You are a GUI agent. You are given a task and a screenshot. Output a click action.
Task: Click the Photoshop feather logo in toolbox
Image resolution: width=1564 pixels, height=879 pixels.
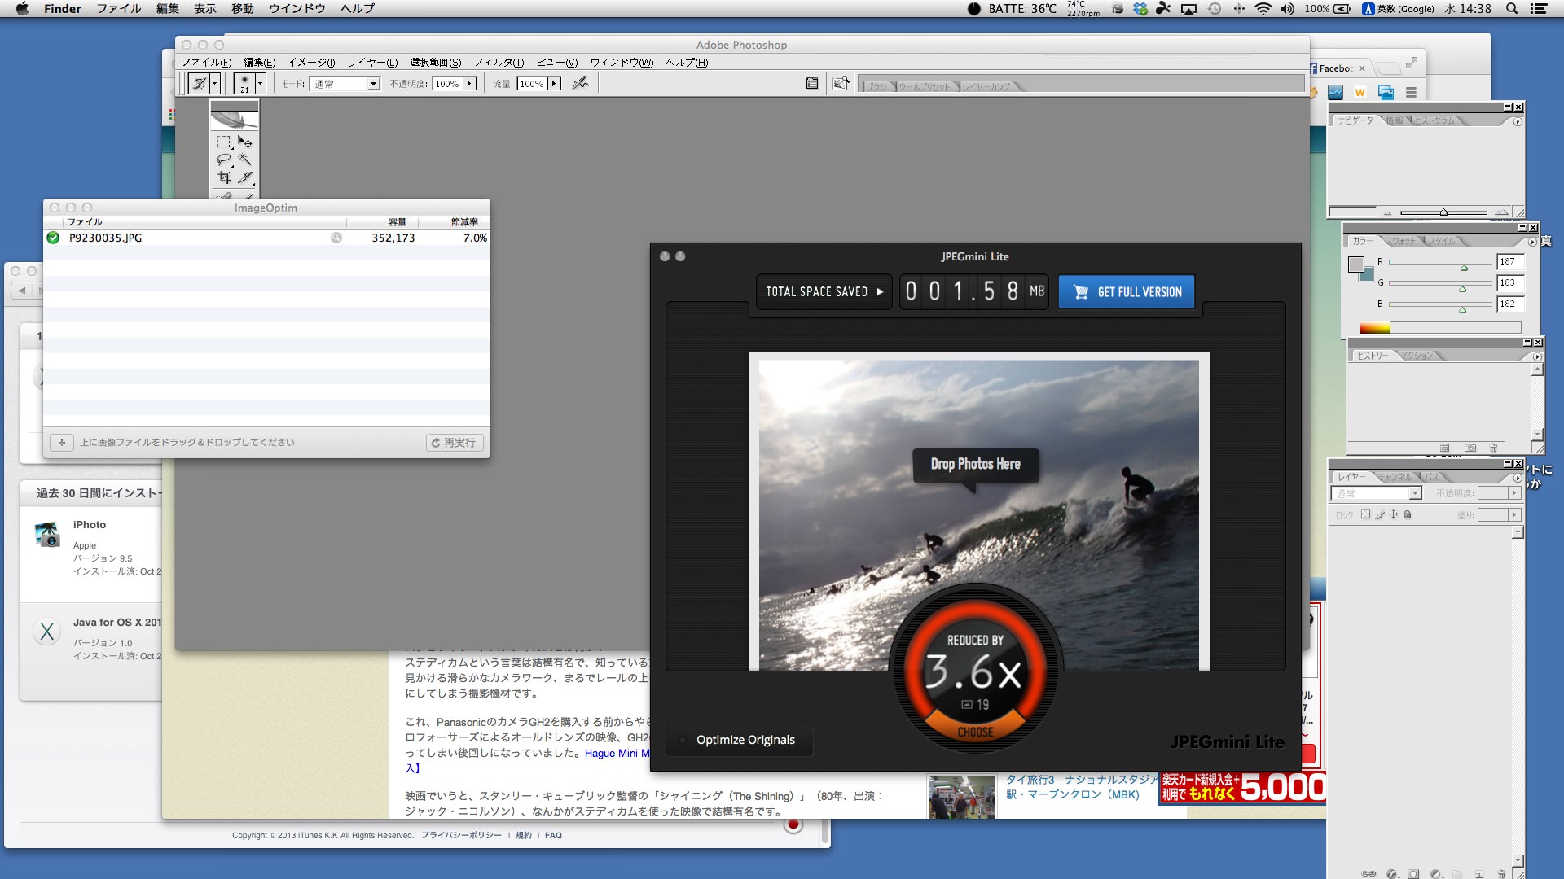coord(235,119)
